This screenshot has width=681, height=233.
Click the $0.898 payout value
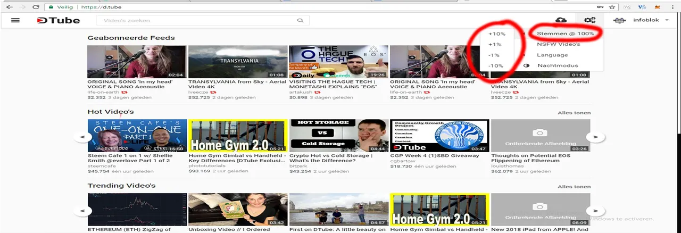click(x=298, y=97)
